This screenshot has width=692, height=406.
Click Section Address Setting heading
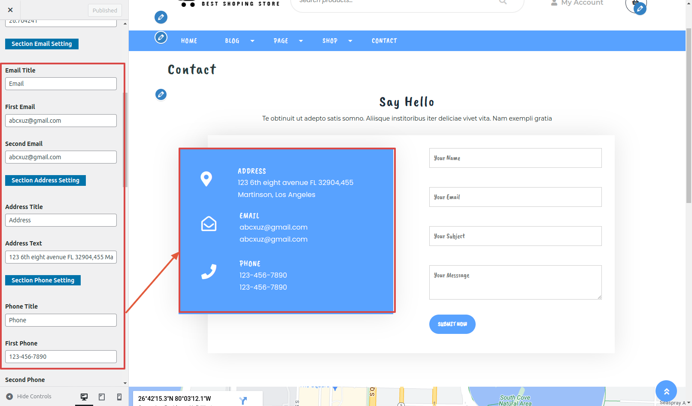[46, 180]
